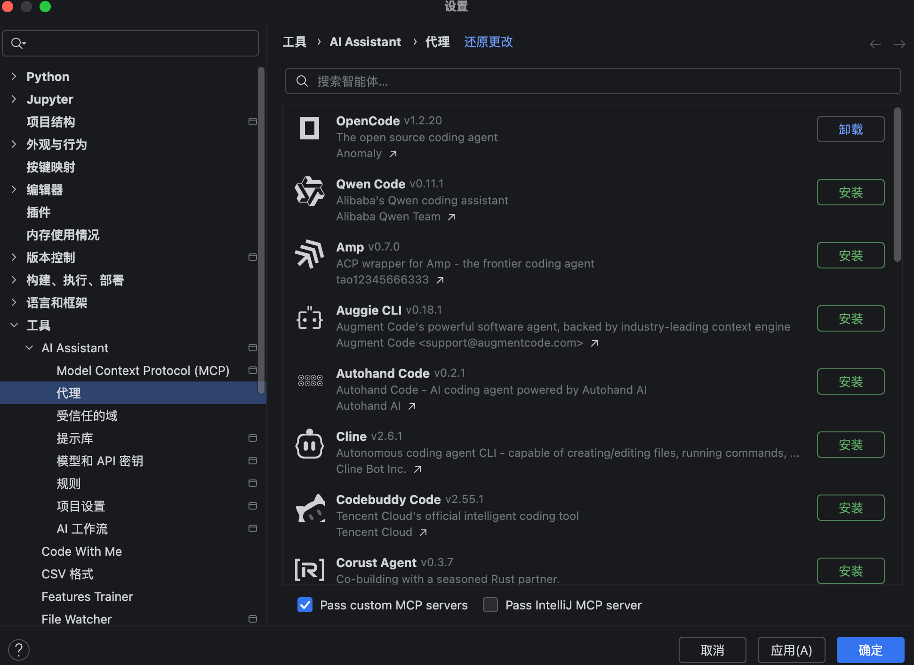The height and width of the screenshot is (665, 914).
Task: Select Model Context Protocol (MCP) item
Action: (x=143, y=371)
